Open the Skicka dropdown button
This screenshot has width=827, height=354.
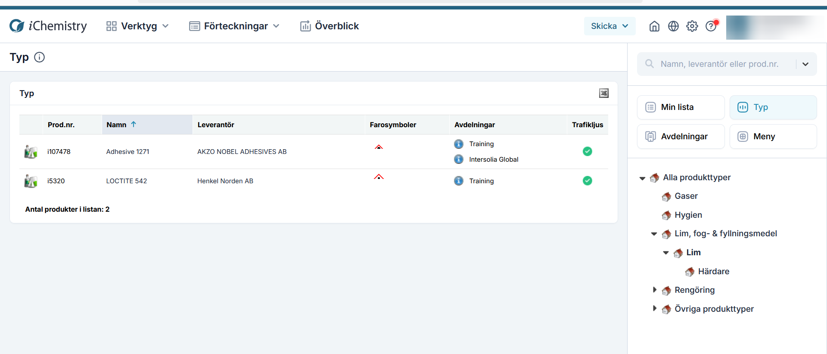pyautogui.click(x=609, y=26)
